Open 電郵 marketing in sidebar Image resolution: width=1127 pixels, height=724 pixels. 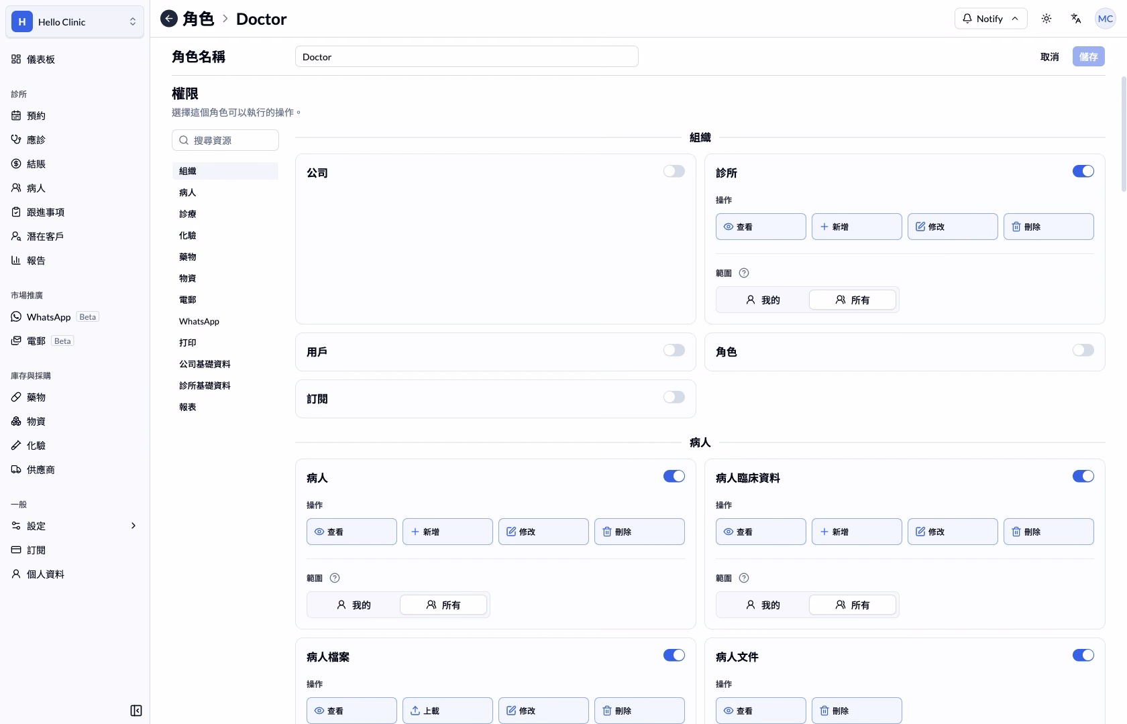[74, 341]
